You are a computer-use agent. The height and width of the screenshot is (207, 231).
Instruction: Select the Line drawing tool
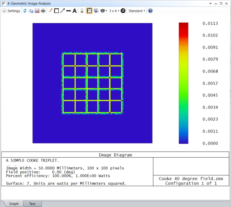[x=69, y=11]
